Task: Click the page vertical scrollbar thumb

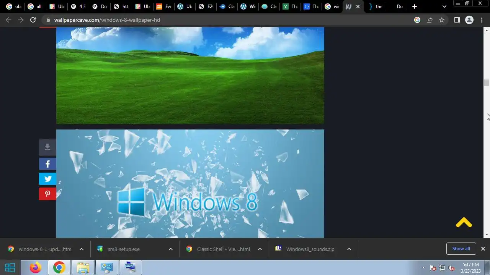Action: click(487, 82)
